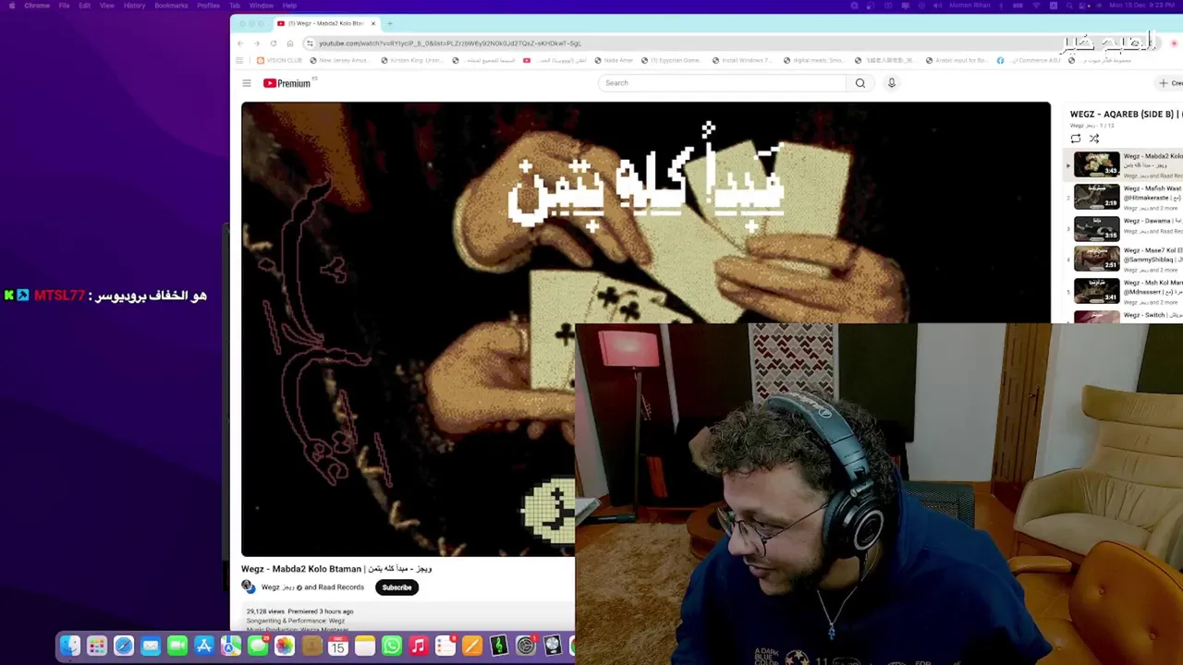Open the Chrome menu in menu bar

(x=37, y=6)
